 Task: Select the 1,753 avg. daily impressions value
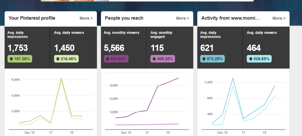(x=18, y=48)
